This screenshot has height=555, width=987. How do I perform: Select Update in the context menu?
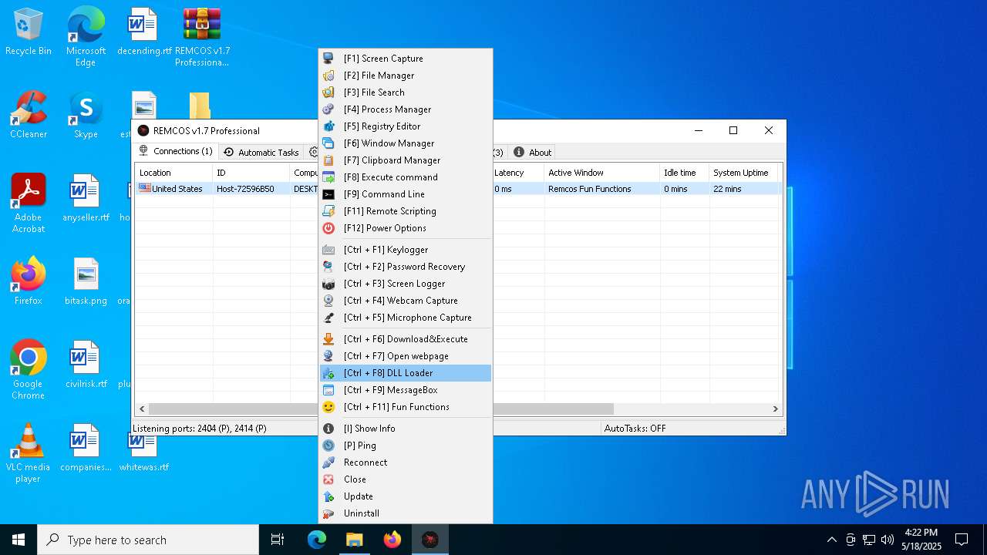tap(406, 496)
